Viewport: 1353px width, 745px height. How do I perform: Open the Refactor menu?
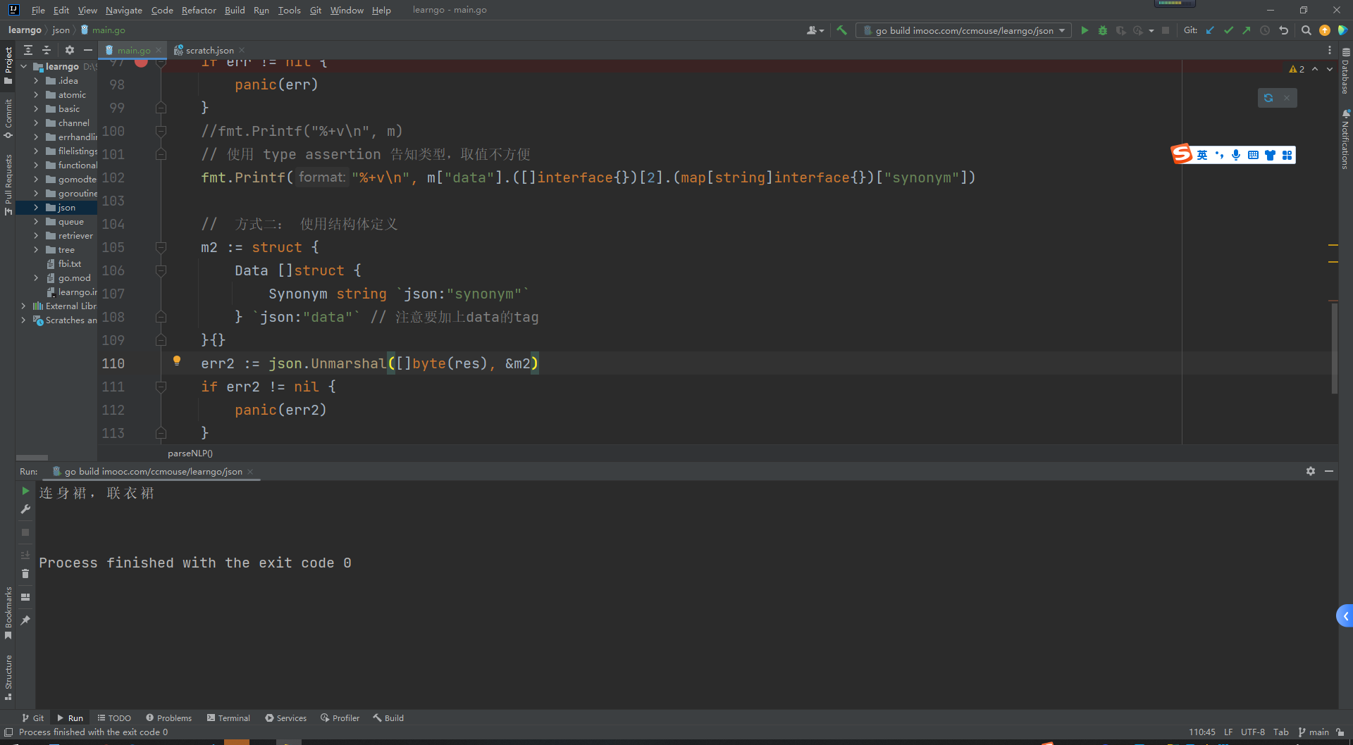click(x=199, y=10)
